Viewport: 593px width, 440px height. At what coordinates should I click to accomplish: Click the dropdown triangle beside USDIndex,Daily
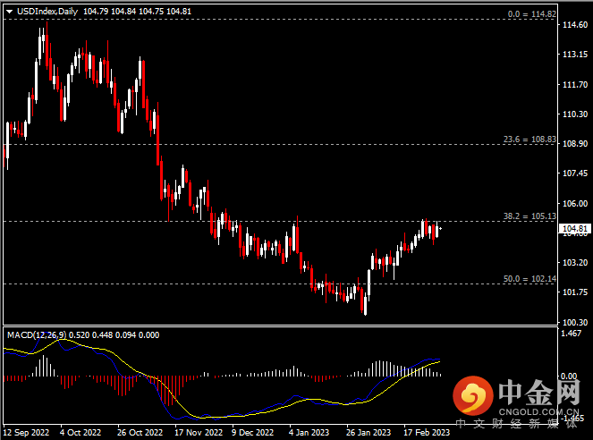(x=9, y=11)
